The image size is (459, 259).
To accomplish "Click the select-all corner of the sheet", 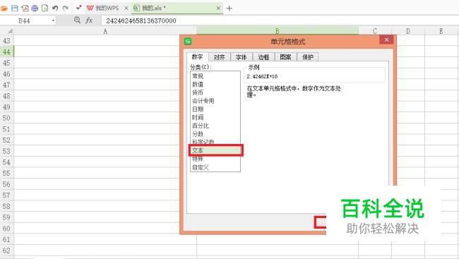I will tap(7, 31).
